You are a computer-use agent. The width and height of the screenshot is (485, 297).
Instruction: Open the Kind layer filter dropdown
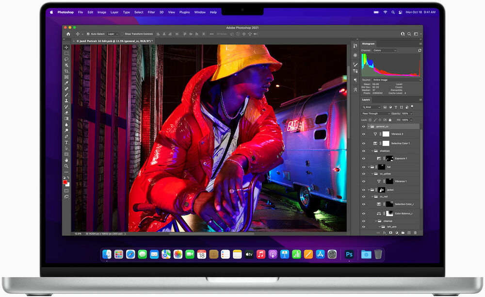(x=372, y=107)
